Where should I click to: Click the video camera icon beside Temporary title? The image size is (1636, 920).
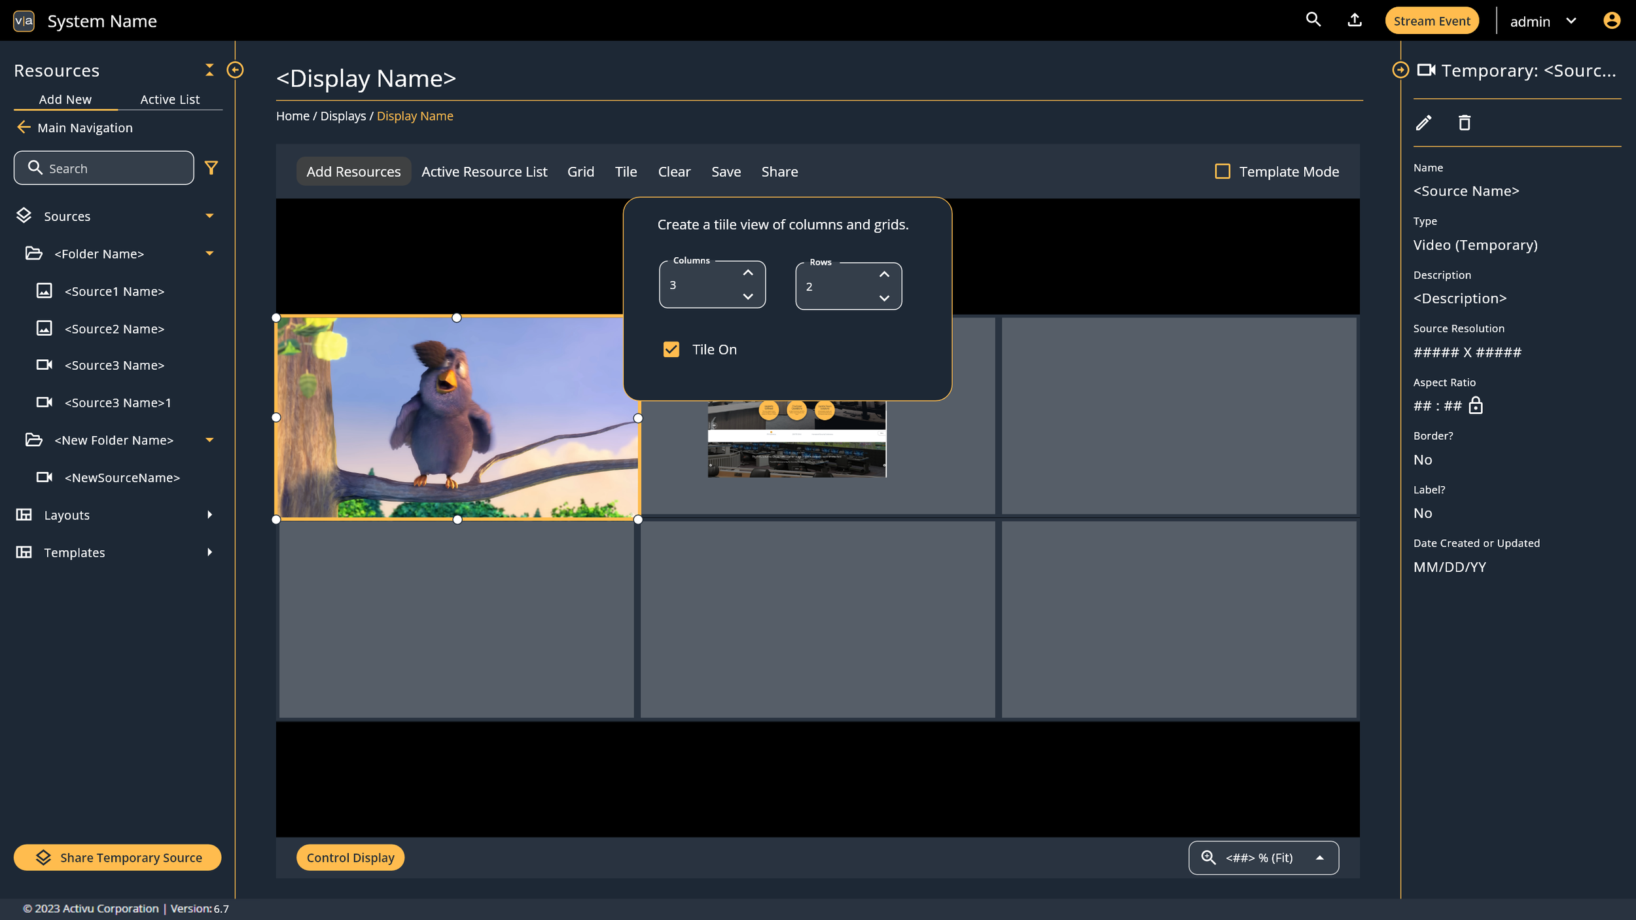[x=1426, y=70]
